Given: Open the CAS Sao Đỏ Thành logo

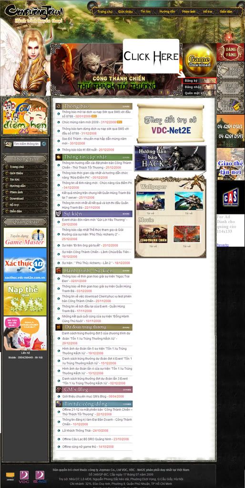Looking at the screenshot, I should click(230, 197).
